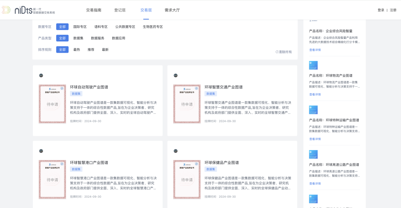Click provider icon above 环球智慧交通产业图谱

tap(176, 75)
